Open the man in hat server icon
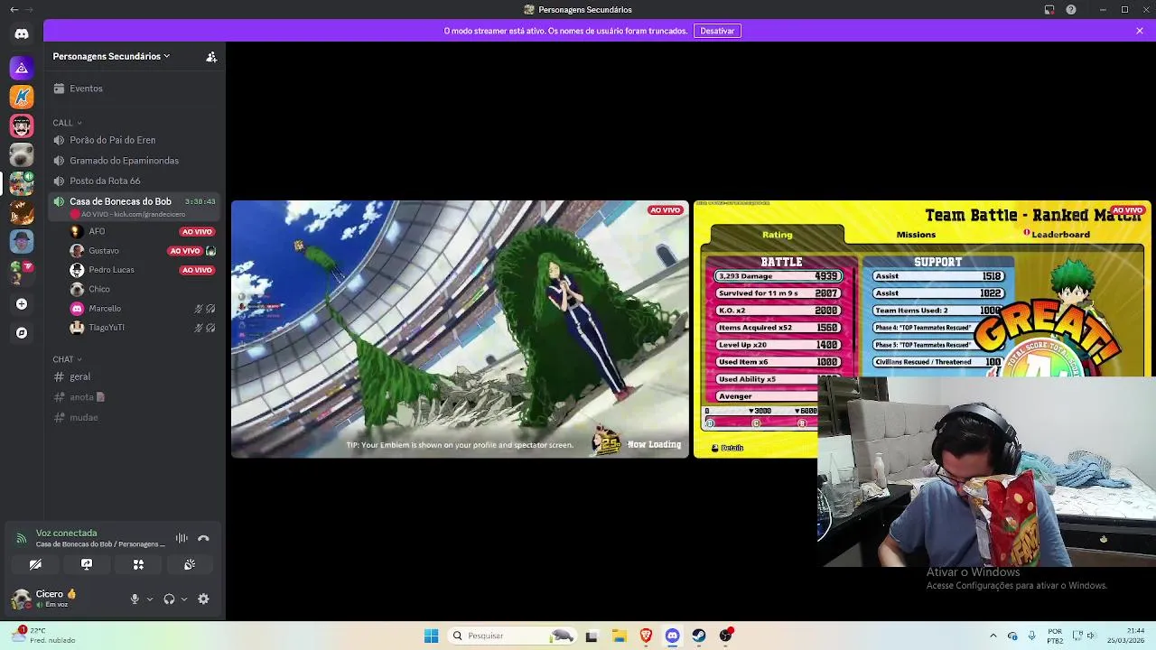Image resolution: width=1156 pixels, height=650 pixels. coord(22,241)
